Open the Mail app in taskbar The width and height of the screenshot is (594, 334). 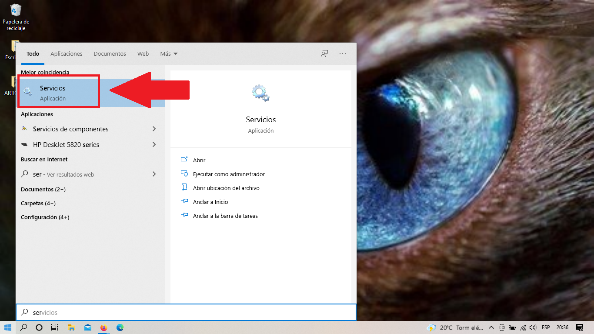(x=88, y=327)
